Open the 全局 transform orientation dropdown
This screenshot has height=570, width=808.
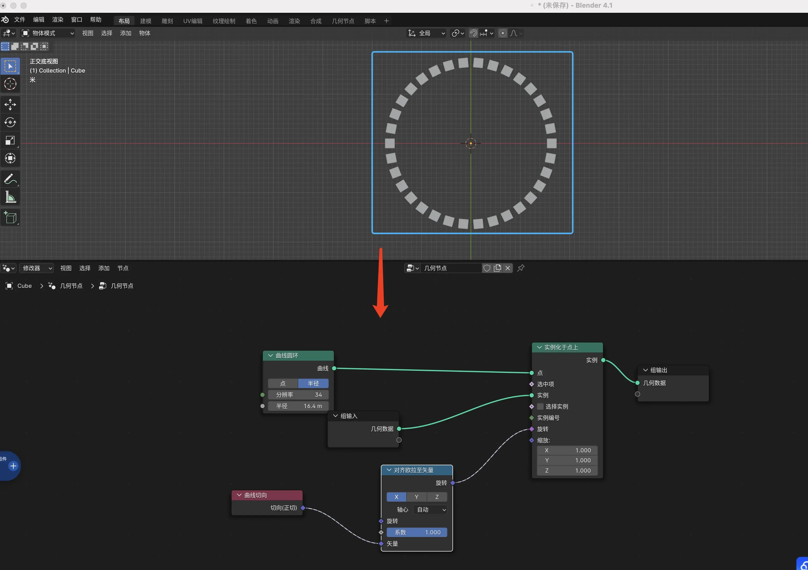click(x=426, y=33)
